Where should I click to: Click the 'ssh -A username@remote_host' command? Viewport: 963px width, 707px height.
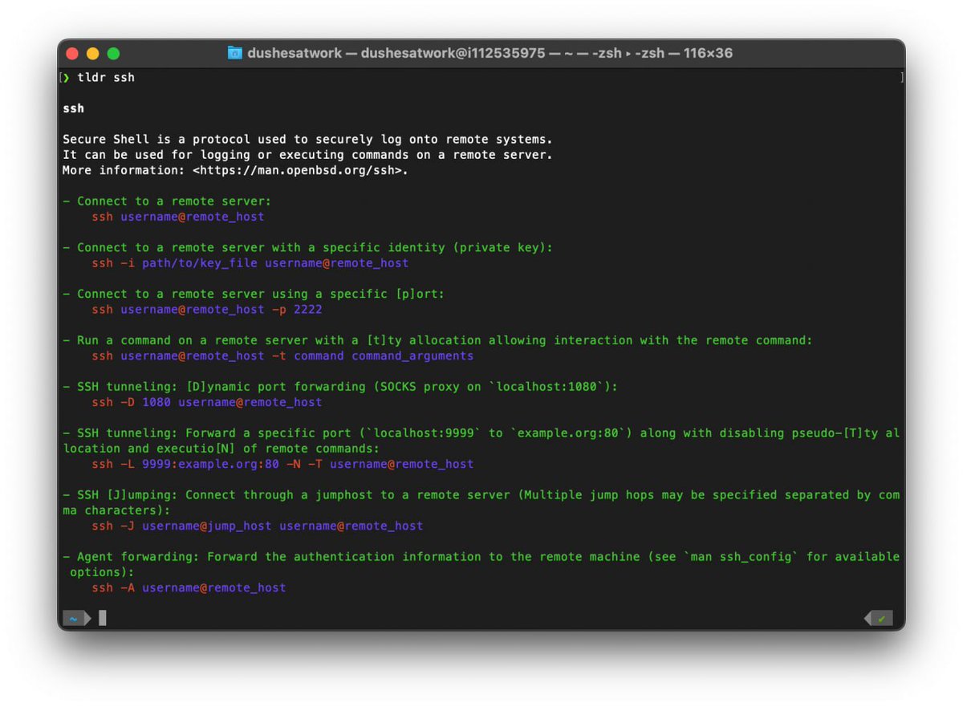pyautogui.click(x=189, y=587)
